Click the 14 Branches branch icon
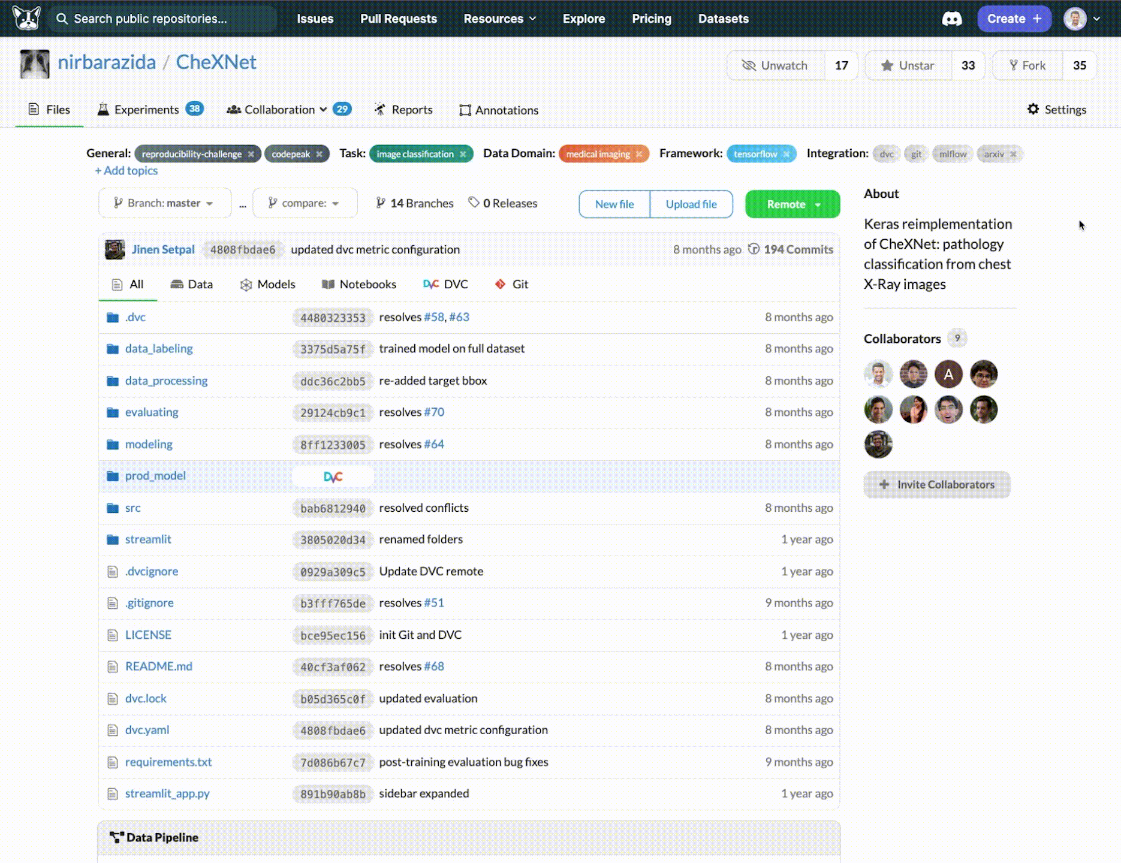 click(380, 203)
